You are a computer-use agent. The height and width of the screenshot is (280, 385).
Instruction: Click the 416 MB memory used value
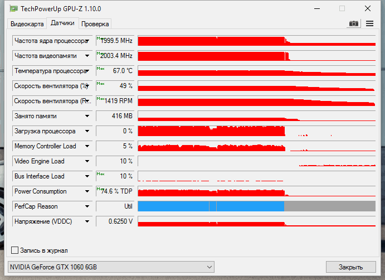tap(115, 116)
